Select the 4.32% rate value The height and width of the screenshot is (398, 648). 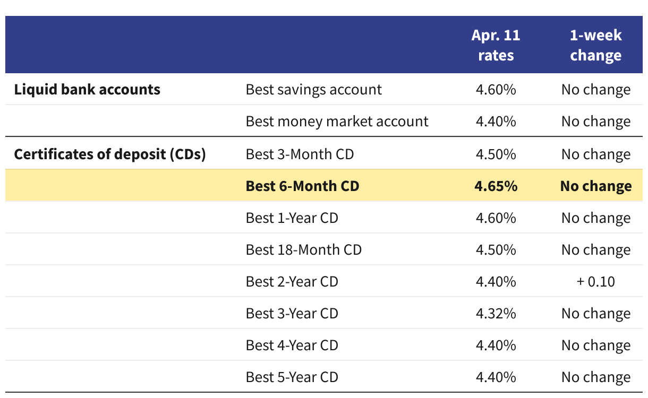496,313
